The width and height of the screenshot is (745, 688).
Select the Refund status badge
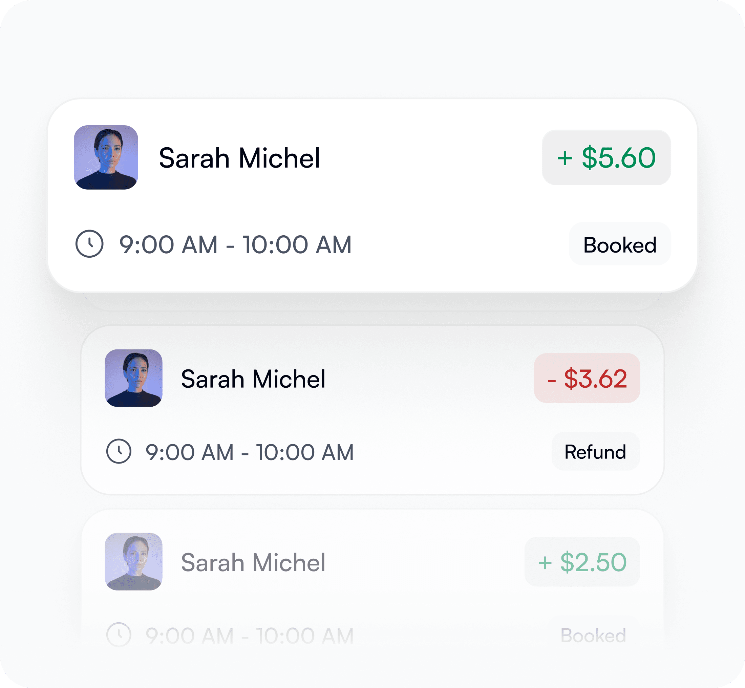coord(595,451)
